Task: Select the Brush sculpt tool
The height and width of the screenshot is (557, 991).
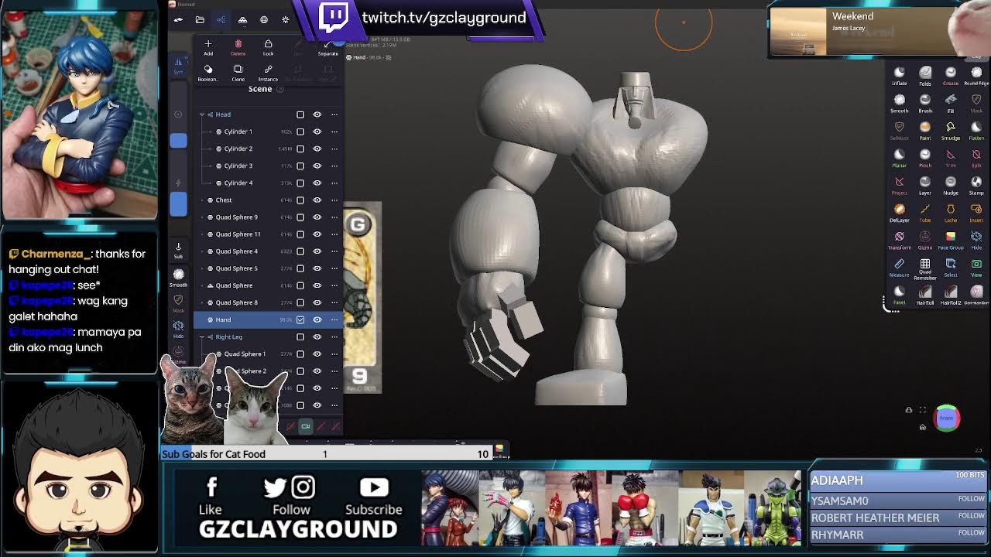Action: [x=925, y=103]
